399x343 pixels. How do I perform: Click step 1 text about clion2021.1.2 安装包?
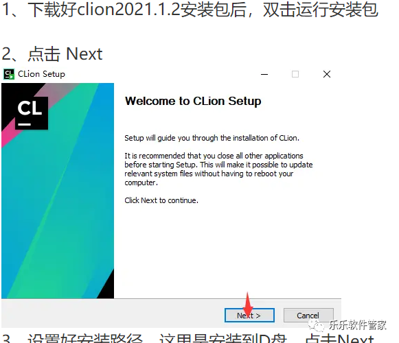click(x=190, y=10)
